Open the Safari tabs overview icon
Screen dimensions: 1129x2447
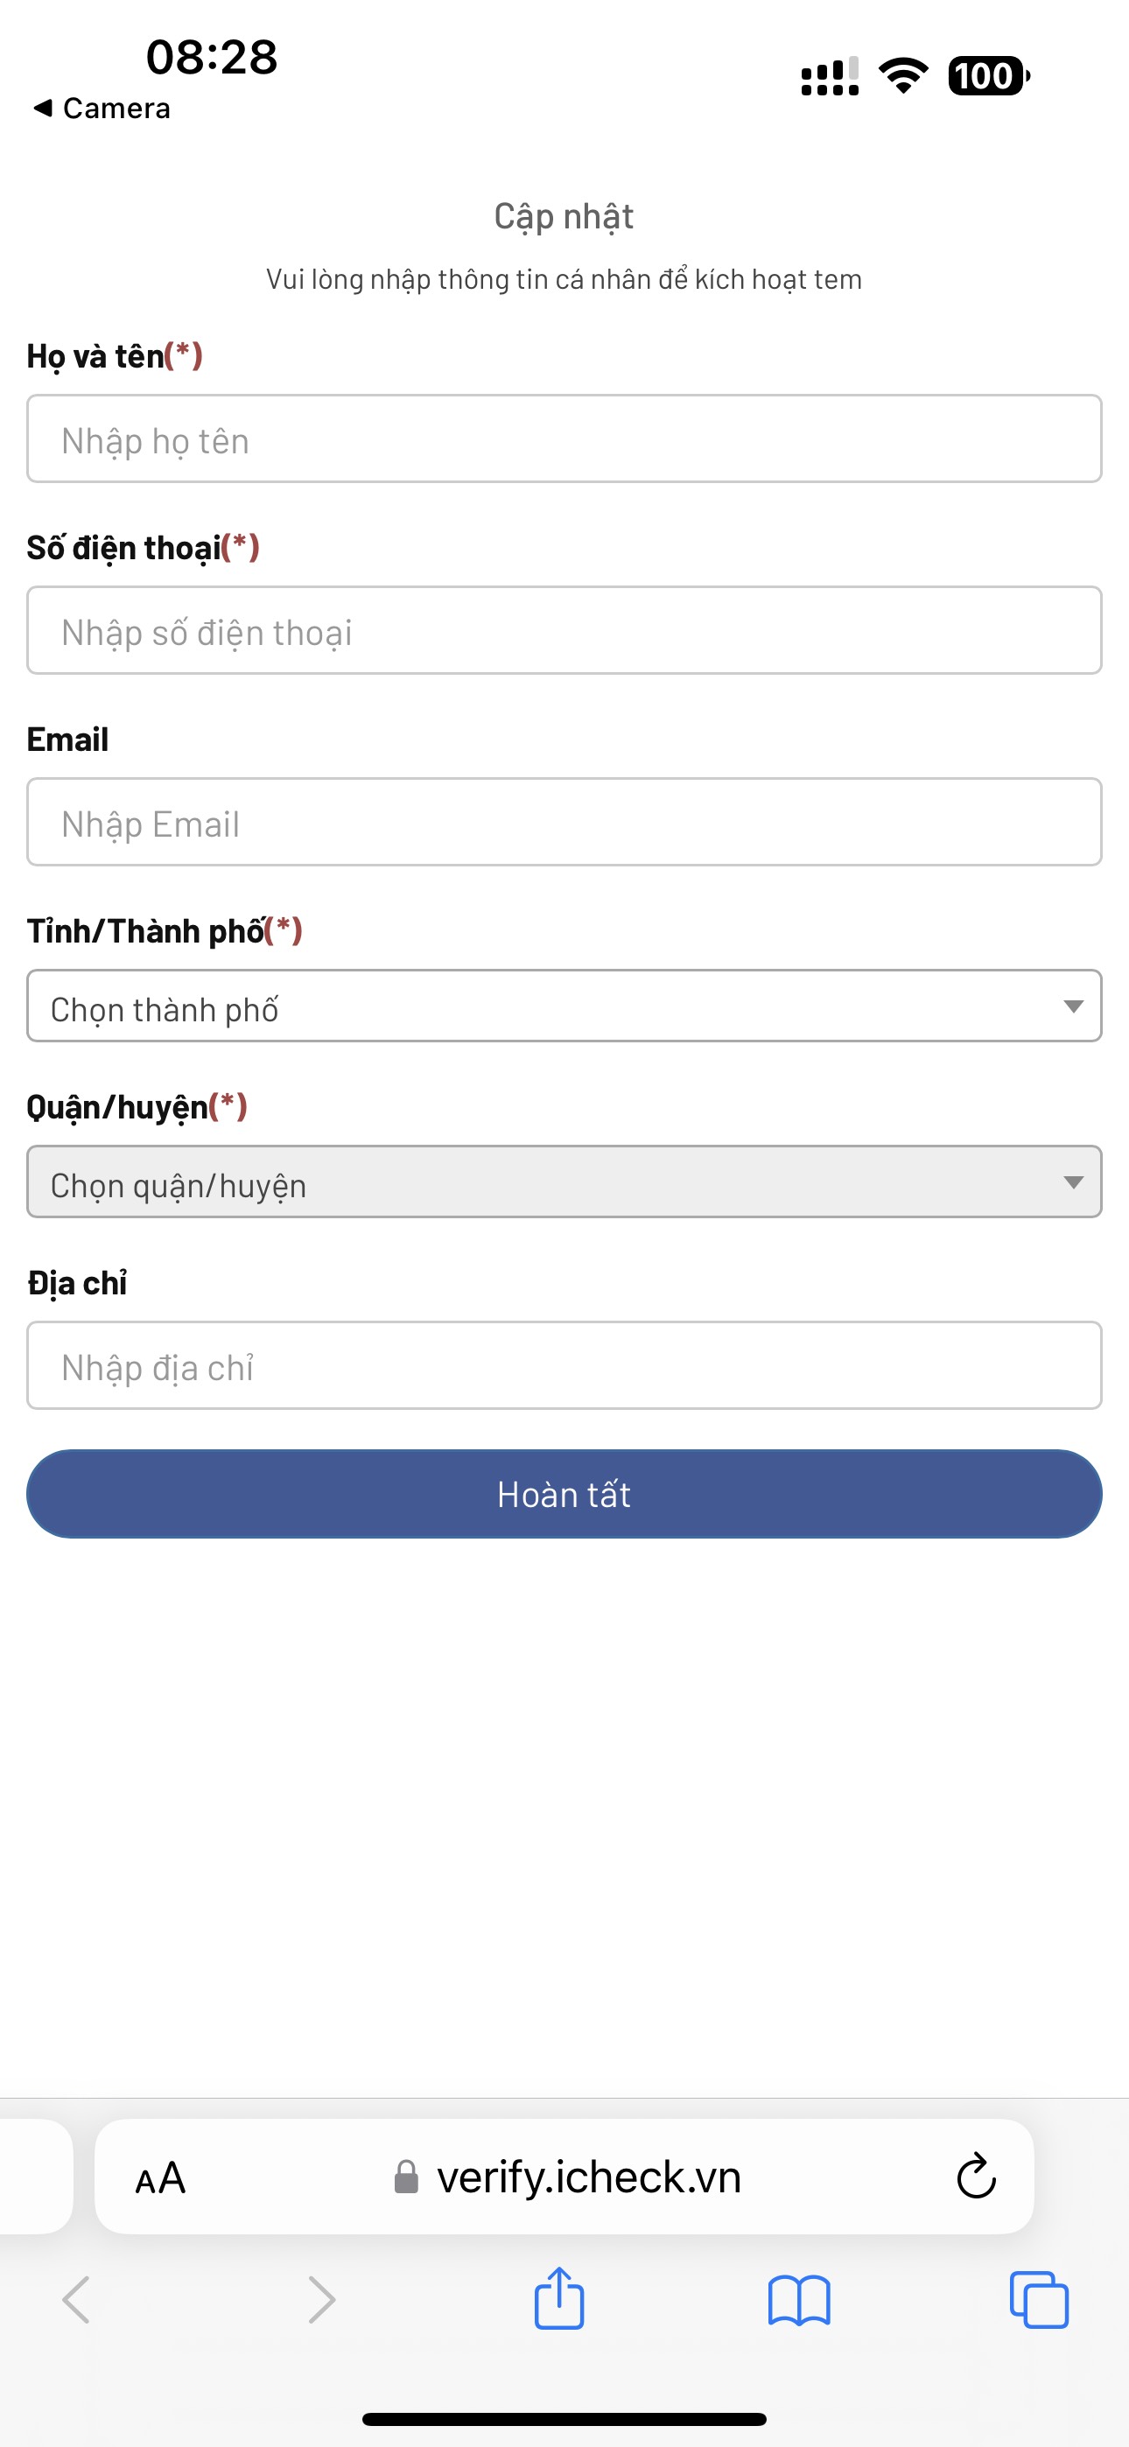point(1039,2300)
